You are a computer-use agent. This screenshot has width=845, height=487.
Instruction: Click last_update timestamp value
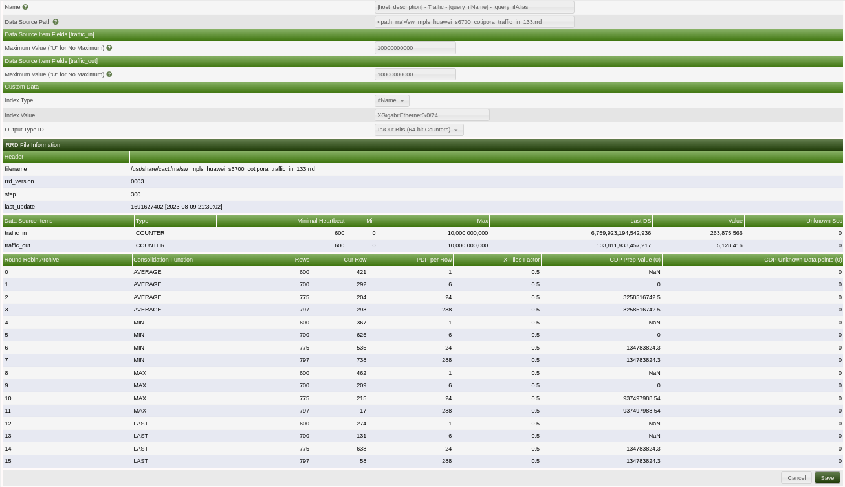[176, 207]
